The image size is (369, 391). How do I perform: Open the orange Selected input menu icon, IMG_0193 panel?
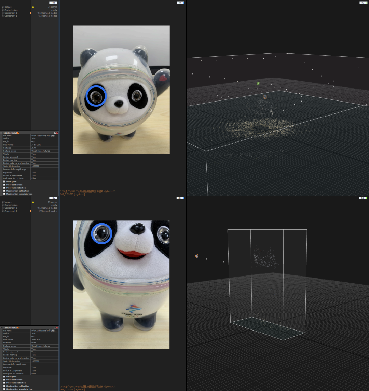pyautogui.click(x=18, y=133)
